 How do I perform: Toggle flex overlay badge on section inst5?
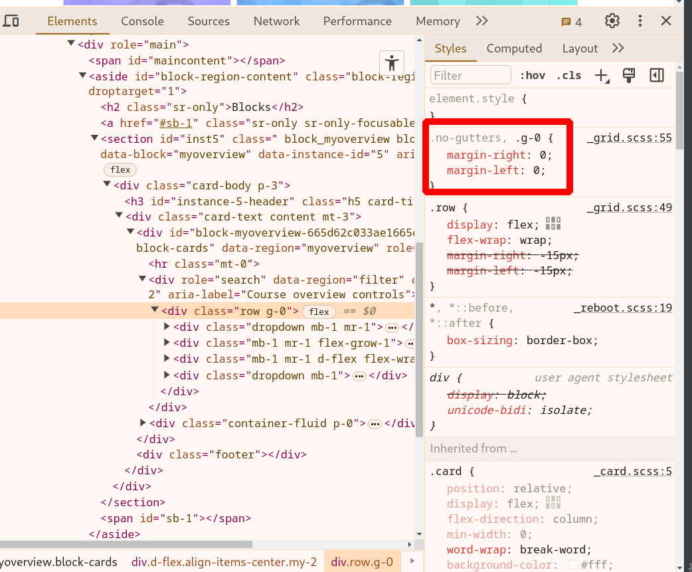click(120, 169)
